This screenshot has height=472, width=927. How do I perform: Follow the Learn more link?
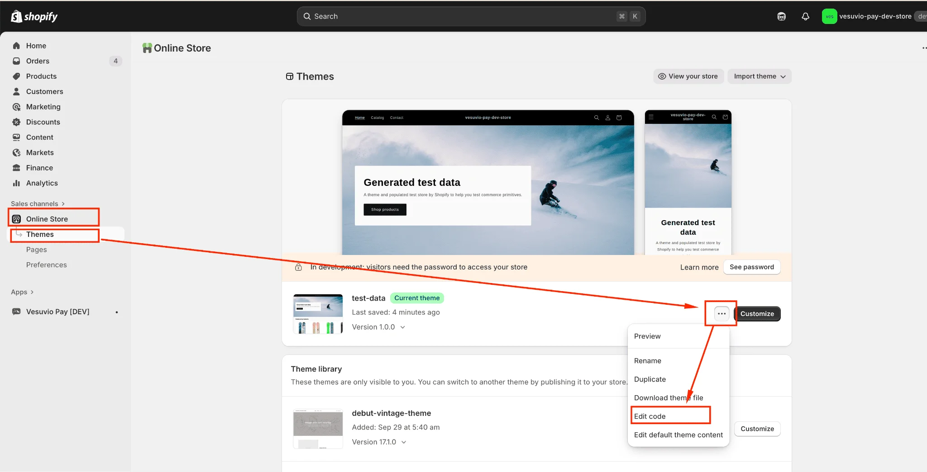699,267
